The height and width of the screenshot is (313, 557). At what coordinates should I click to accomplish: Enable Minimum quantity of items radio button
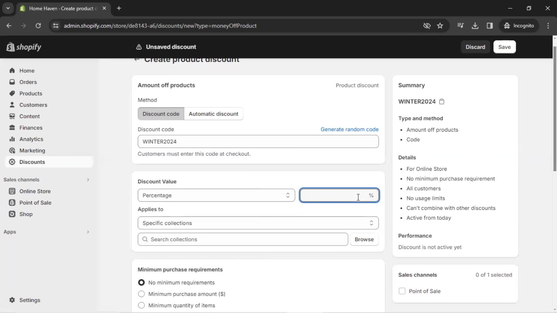(141, 305)
